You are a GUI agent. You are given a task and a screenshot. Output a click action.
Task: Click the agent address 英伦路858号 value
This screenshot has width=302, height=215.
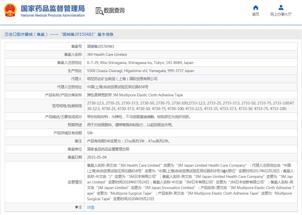point(118,87)
